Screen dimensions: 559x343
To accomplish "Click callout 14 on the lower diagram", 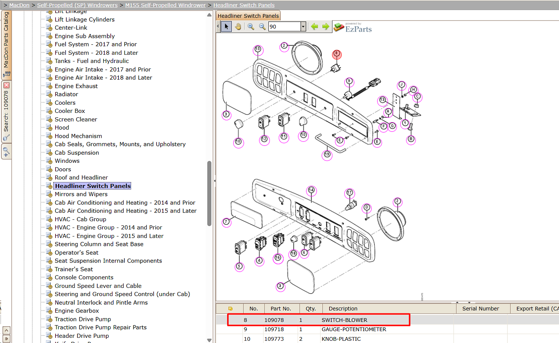I will pos(311,190).
